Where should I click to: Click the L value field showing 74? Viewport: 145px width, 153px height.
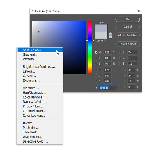pos(132,52)
